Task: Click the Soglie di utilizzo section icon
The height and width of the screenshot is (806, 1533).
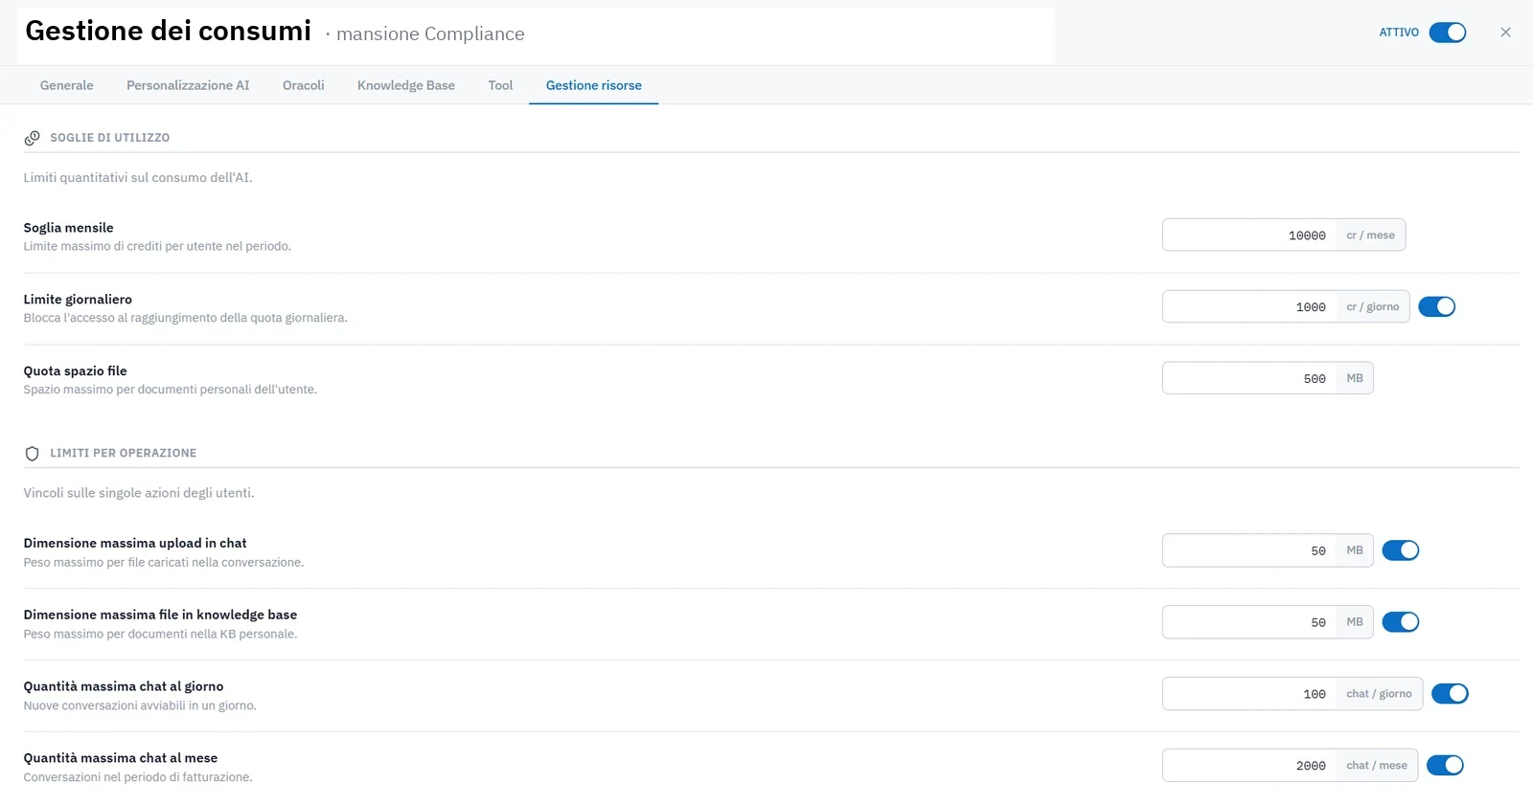Action: pyautogui.click(x=32, y=138)
